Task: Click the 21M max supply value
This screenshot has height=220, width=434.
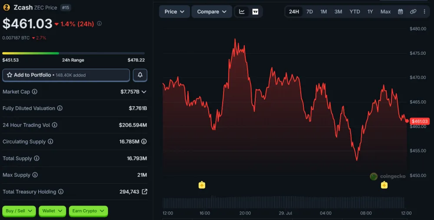Action: tap(142, 175)
